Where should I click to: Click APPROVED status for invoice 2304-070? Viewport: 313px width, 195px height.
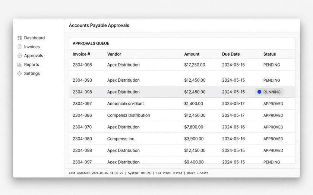pyautogui.click(x=273, y=127)
